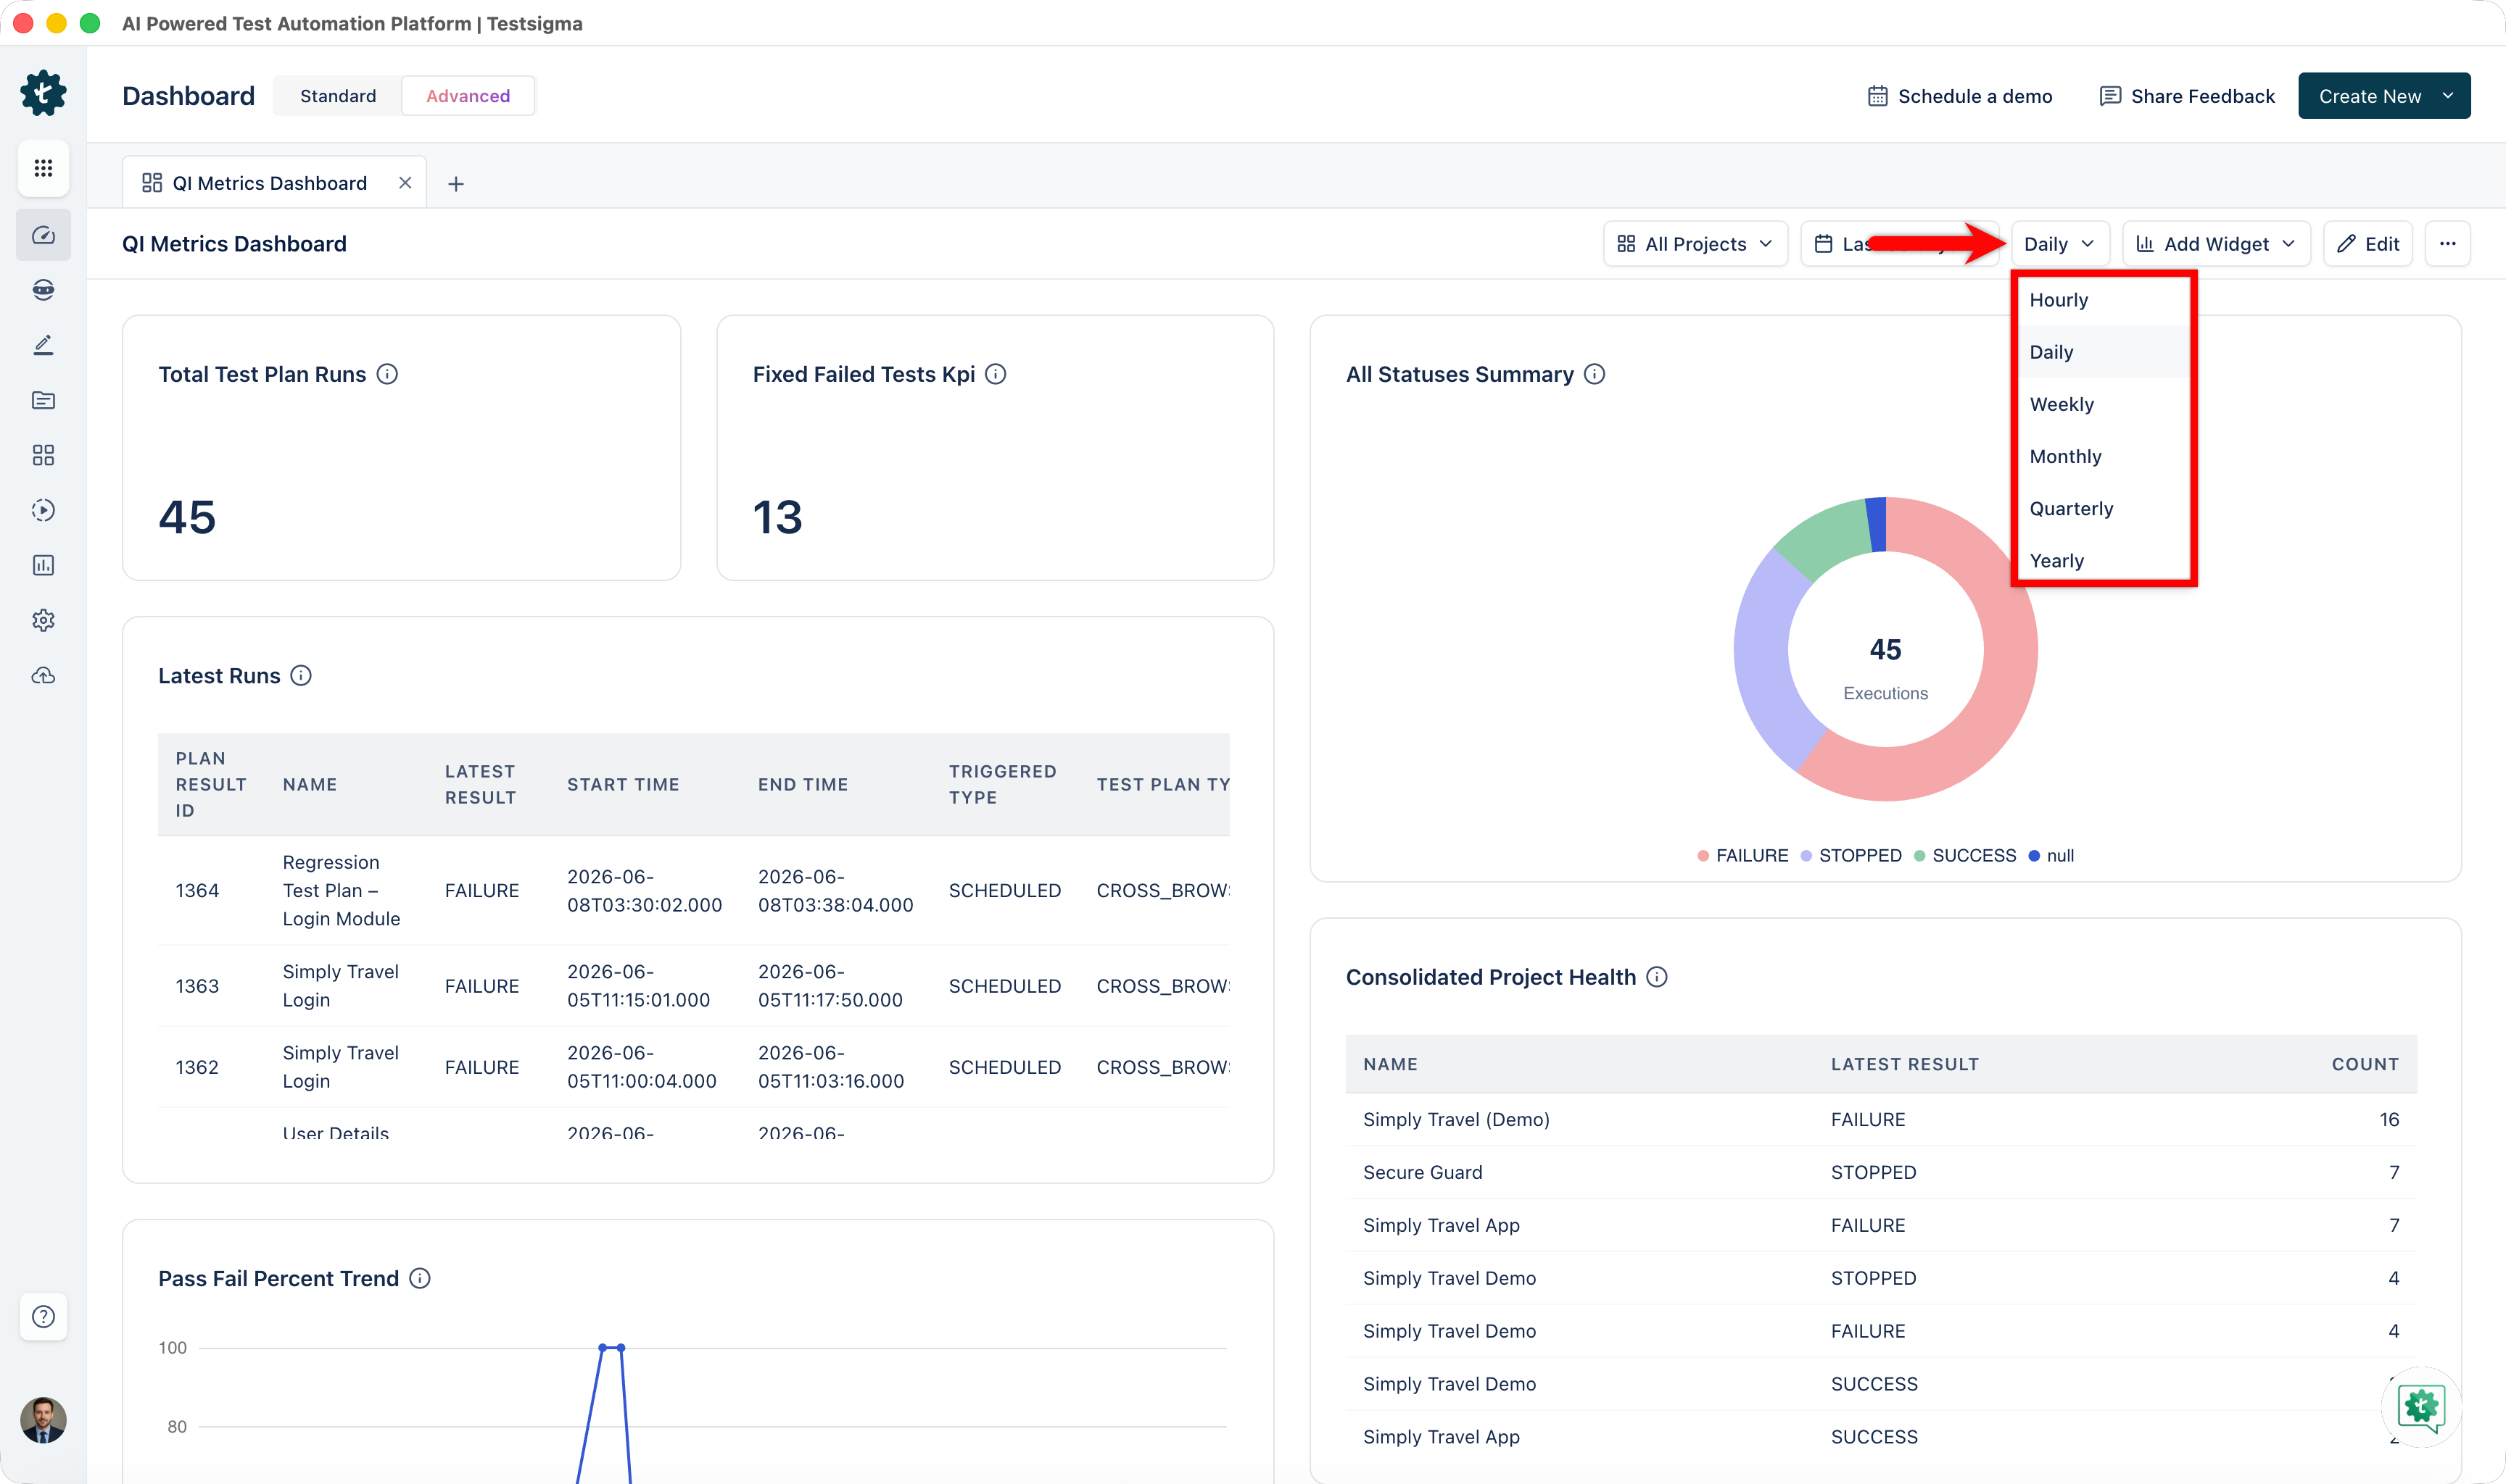Viewport: 2506px width, 1484px height.
Task: Select Daily from frequency menu
Action: pyautogui.click(x=2104, y=352)
